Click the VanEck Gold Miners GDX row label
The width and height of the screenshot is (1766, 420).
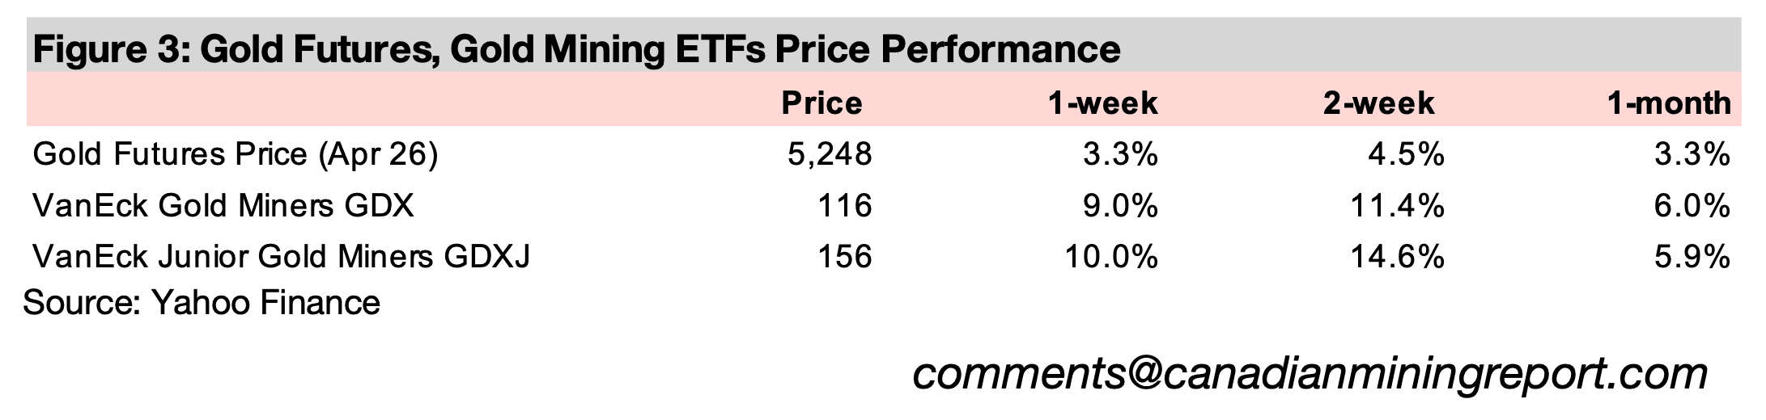pos(223,206)
